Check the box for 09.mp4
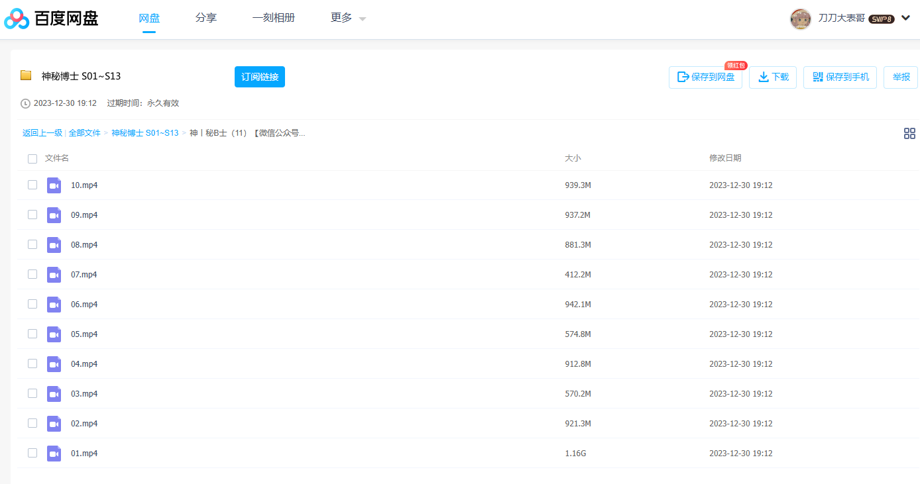This screenshot has width=920, height=484. click(x=32, y=215)
